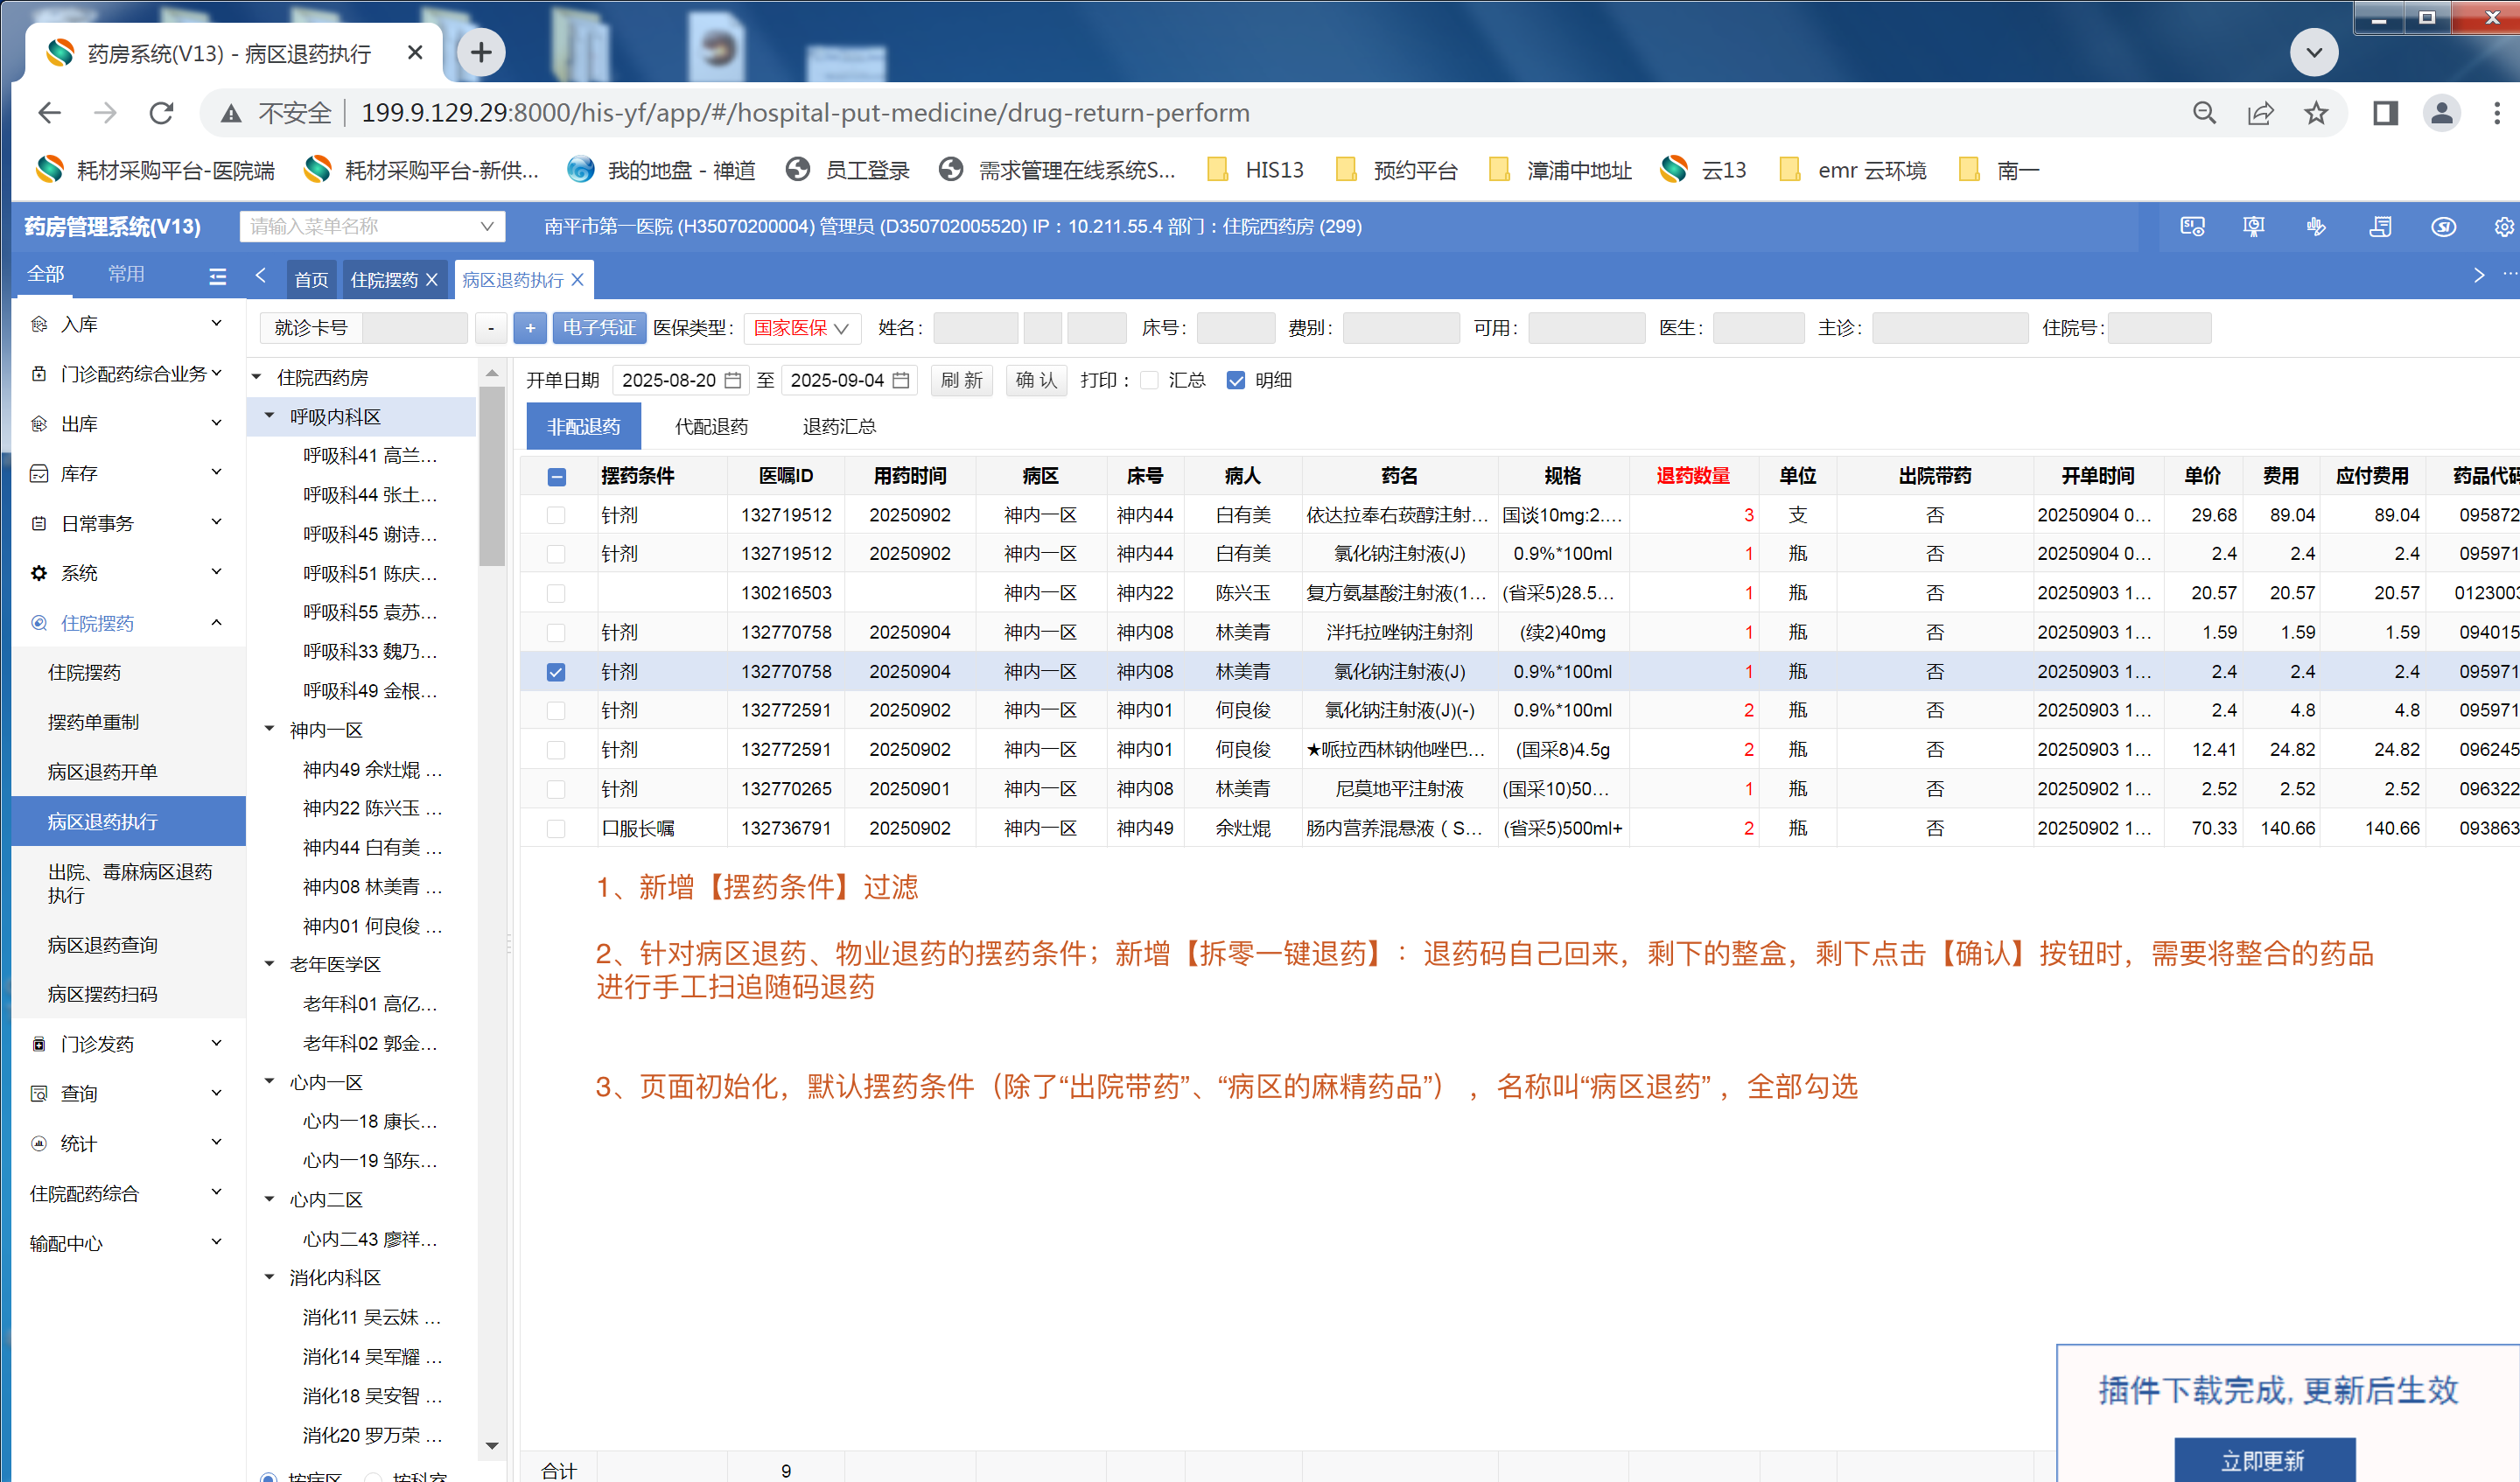2520x1482 pixels.
Task: Open browser zoom magnifier icon
Action: [x=2204, y=113]
